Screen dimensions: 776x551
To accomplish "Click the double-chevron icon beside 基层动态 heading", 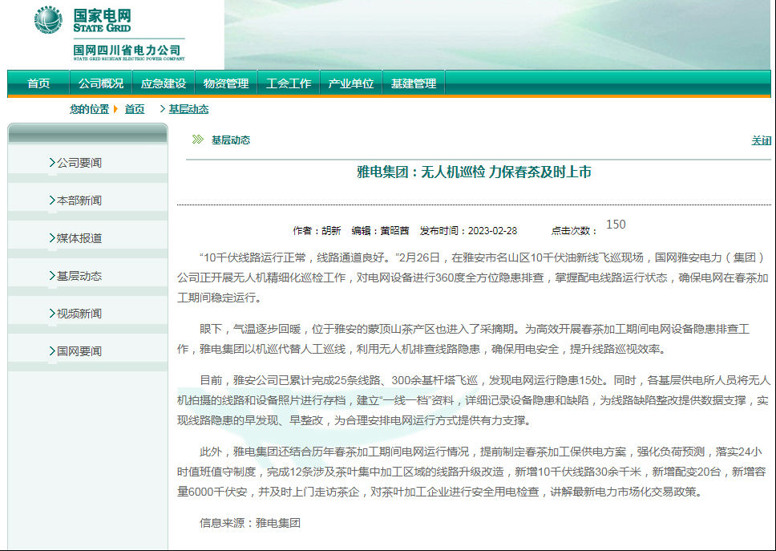I will (197, 140).
